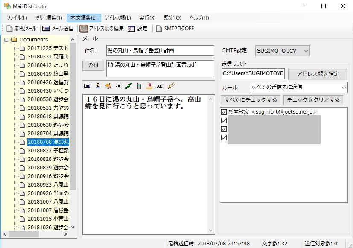Click the アドレス帳を指定 button

[x=318, y=74]
